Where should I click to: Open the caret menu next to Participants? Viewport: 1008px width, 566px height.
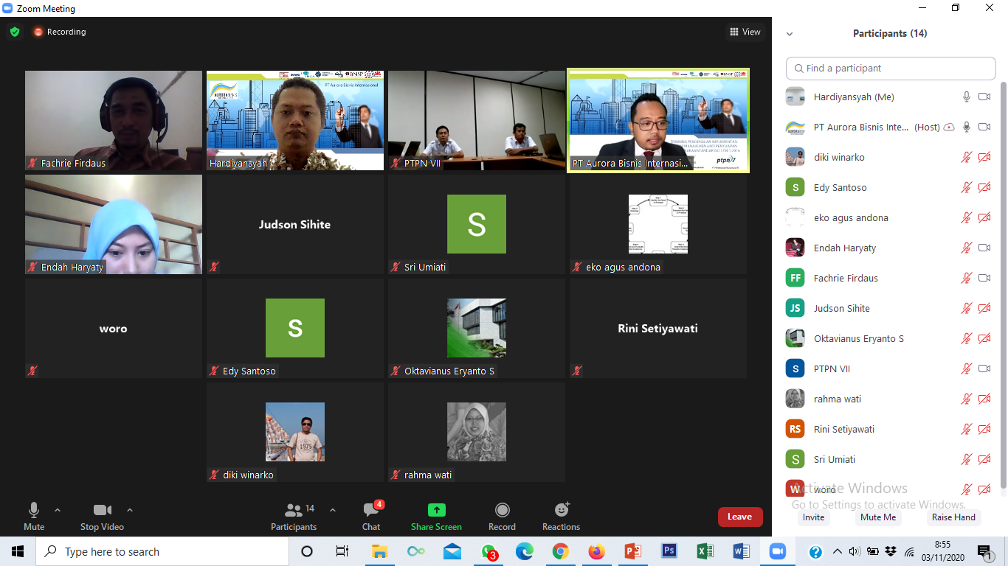click(333, 510)
